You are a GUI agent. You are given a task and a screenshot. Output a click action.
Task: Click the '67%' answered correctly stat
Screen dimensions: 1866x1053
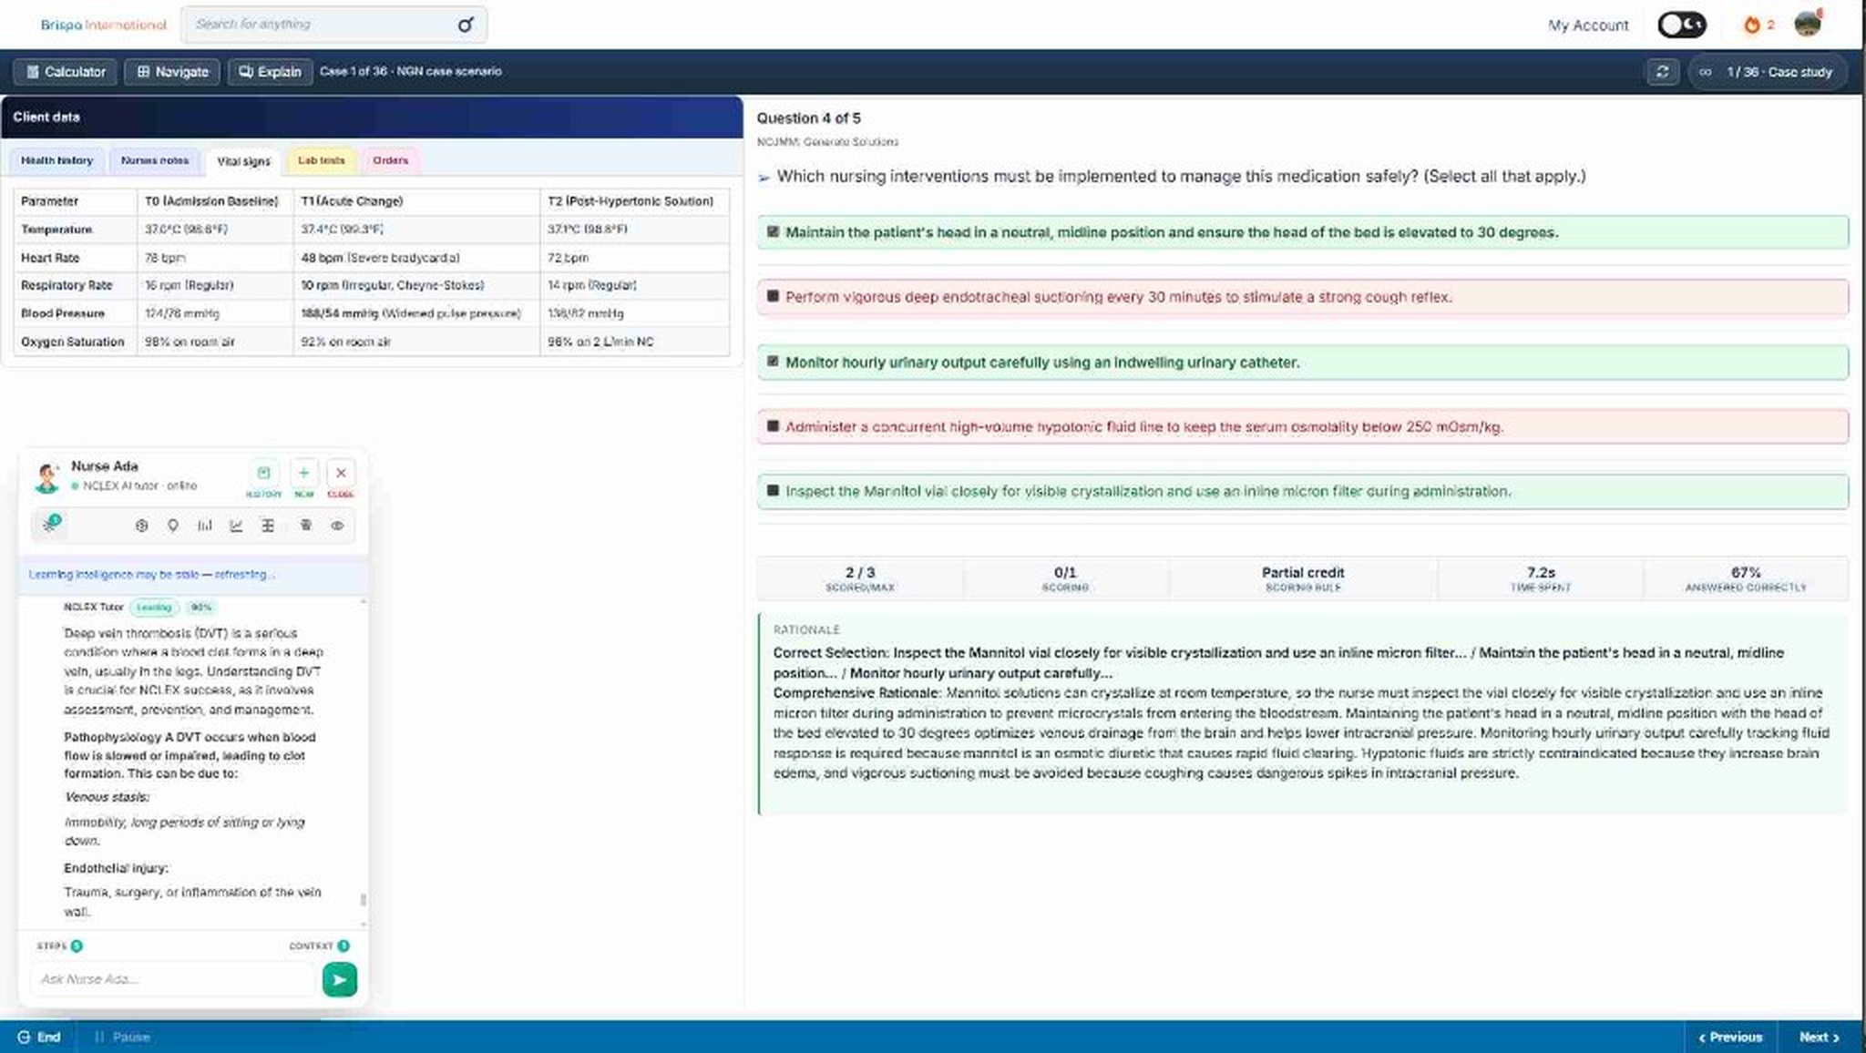(x=1746, y=578)
